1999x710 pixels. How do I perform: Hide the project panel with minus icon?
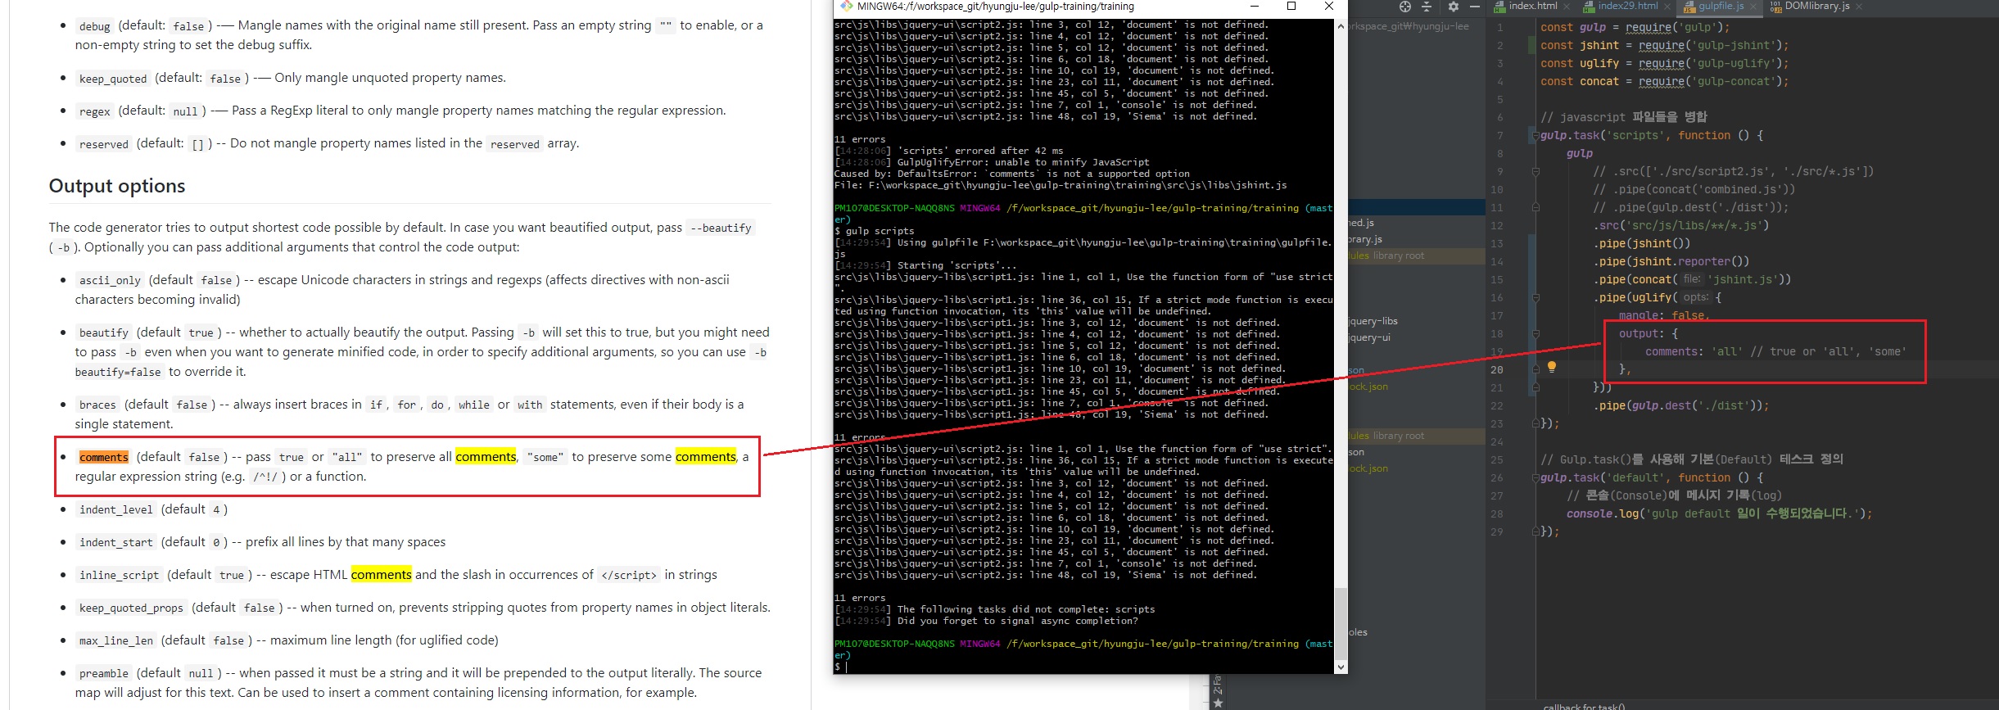pyautogui.click(x=1474, y=7)
